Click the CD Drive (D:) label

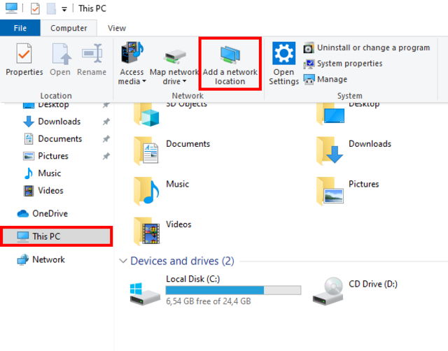click(x=373, y=284)
